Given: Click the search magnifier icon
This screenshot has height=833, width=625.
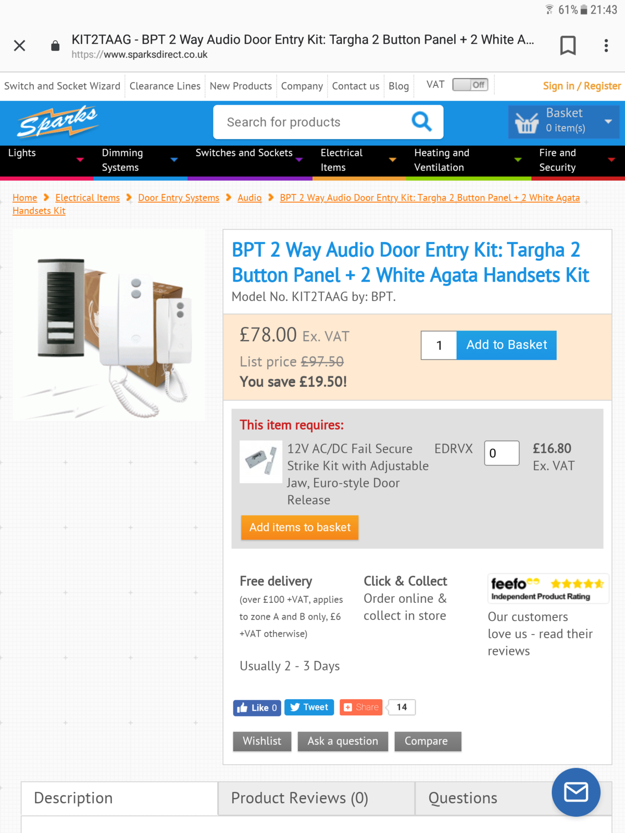Looking at the screenshot, I should pyautogui.click(x=421, y=122).
